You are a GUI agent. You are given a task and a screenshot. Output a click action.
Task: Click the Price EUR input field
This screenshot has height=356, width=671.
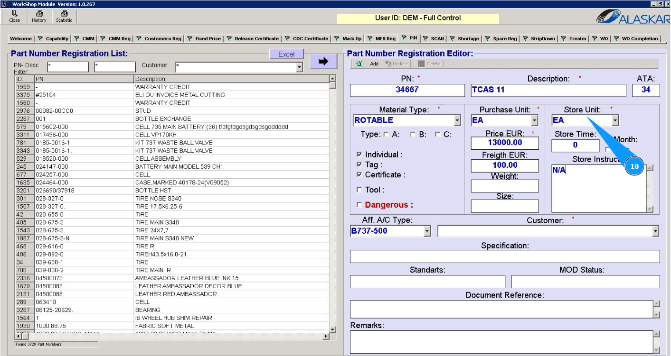(505, 143)
